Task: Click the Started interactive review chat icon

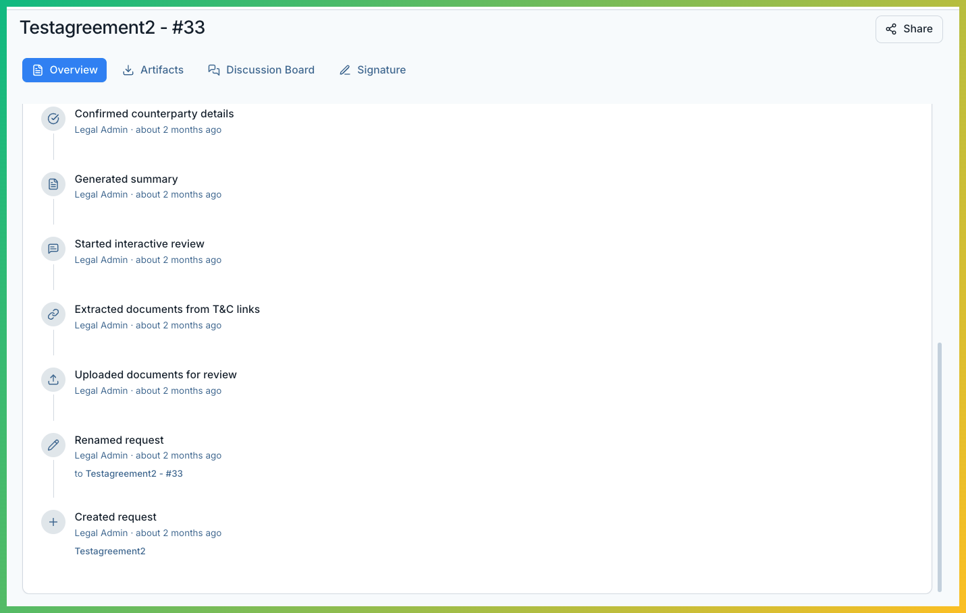Action: click(x=53, y=249)
